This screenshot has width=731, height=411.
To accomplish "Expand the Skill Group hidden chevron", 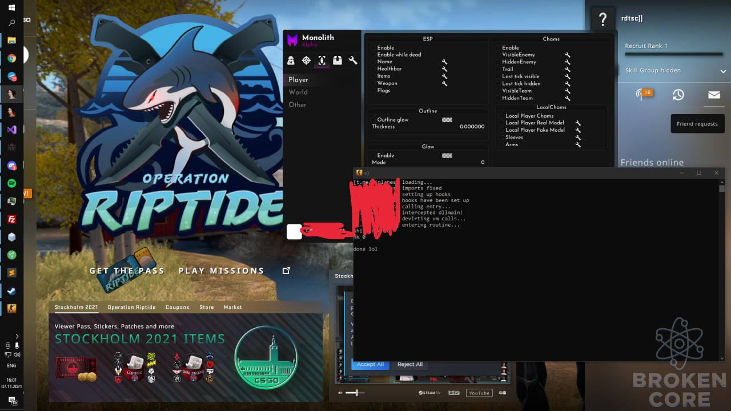I will [722, 71].
